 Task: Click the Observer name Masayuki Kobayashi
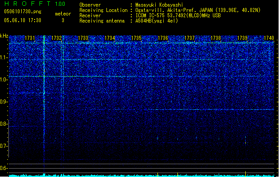click(x=159, y=5)
